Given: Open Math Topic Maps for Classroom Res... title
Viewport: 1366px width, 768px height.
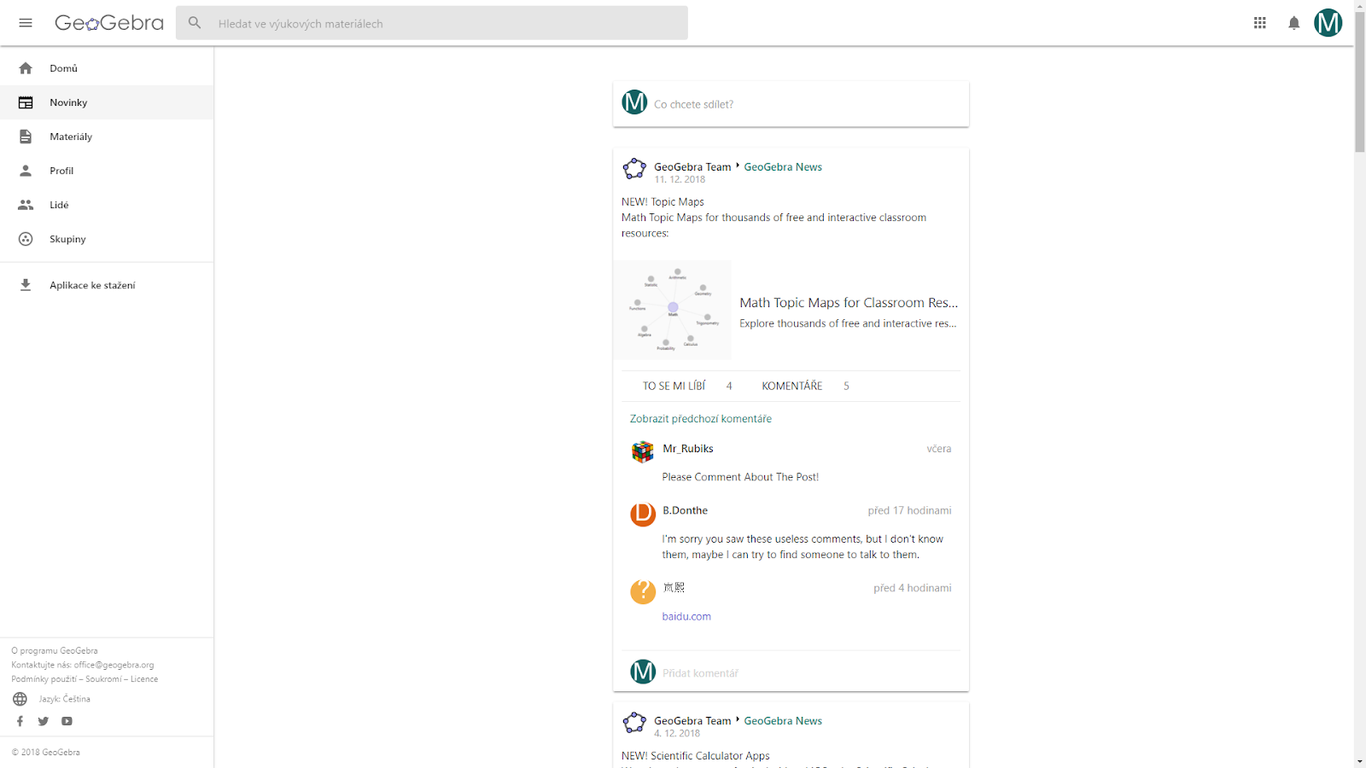Looking at the screenshot, I should (x=849, y=303).
